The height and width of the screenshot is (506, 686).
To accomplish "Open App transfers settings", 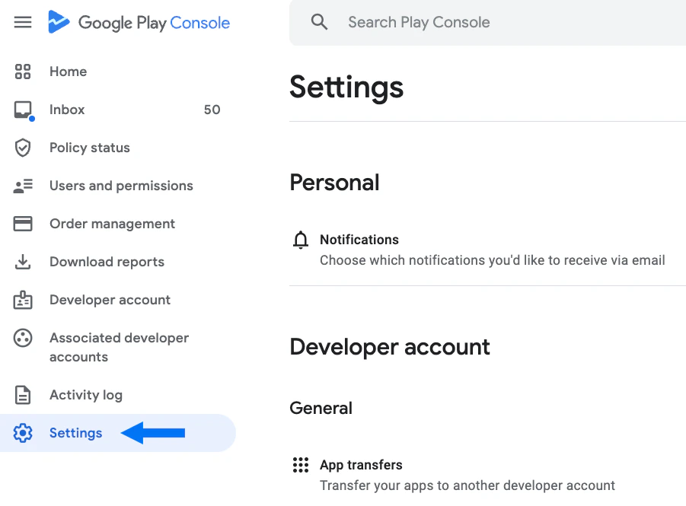I will coord(361,465).
